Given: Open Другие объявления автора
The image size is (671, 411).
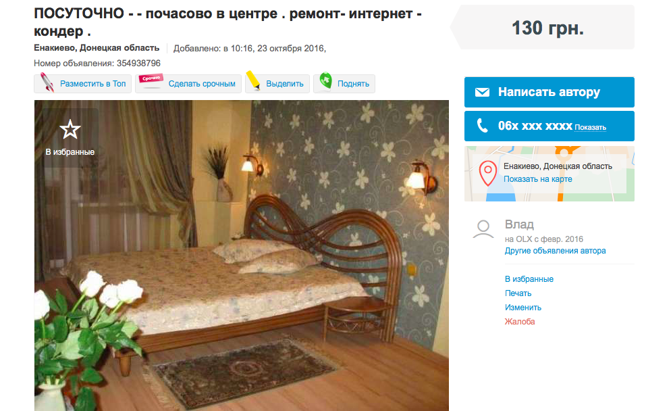Looking at the screenshot, I should [x=555, y=251].
